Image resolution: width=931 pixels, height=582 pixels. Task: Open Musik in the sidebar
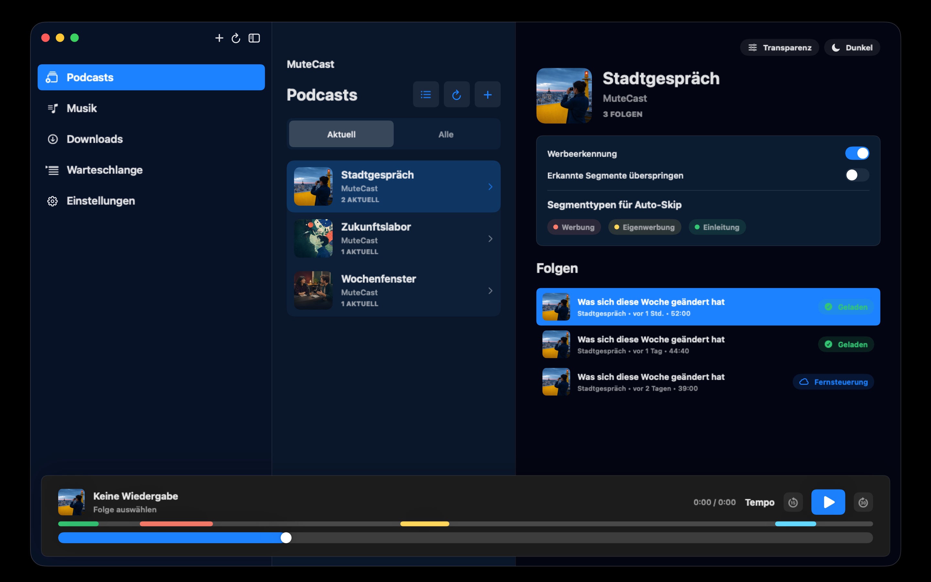pyautogui.click(x=151, y=108)
